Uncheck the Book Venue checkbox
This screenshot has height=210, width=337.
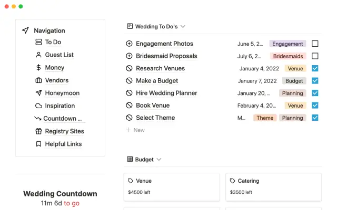pyautogui.click(x=315, y=105)
